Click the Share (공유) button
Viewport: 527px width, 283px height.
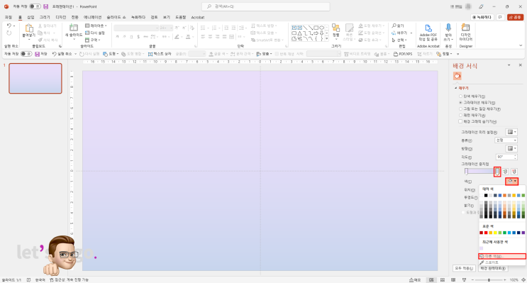515,17
